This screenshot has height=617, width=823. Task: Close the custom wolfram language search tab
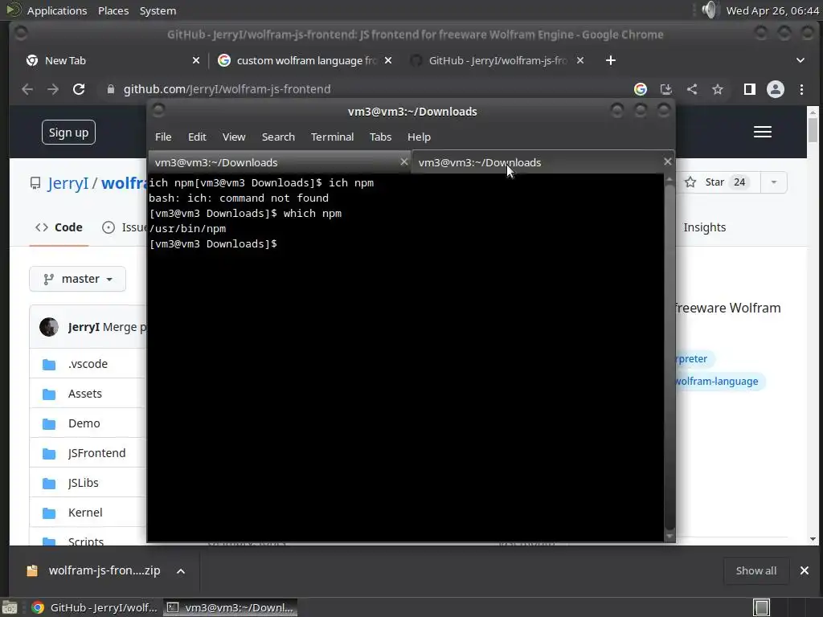coord(388,60)
